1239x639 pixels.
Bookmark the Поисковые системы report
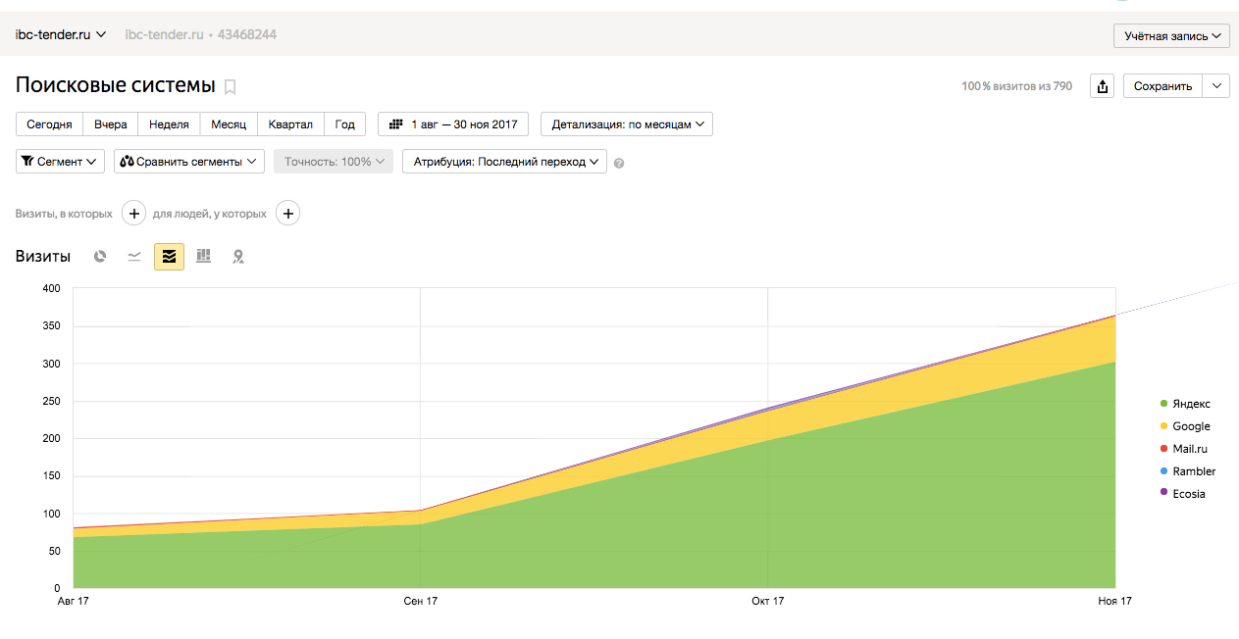(231, 87)
